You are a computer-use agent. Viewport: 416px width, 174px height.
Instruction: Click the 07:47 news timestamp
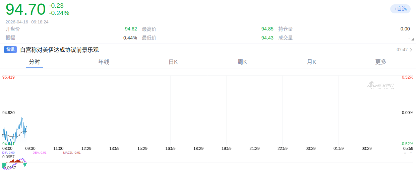pos(402,50)
